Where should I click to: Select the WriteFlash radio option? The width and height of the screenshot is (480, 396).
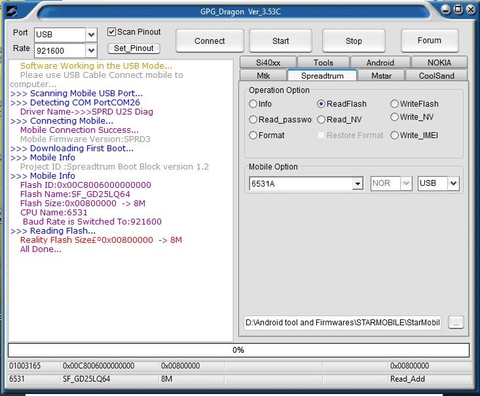(x=395, y=104)
